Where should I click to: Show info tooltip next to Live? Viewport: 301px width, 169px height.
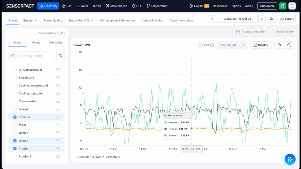[212, 45]
